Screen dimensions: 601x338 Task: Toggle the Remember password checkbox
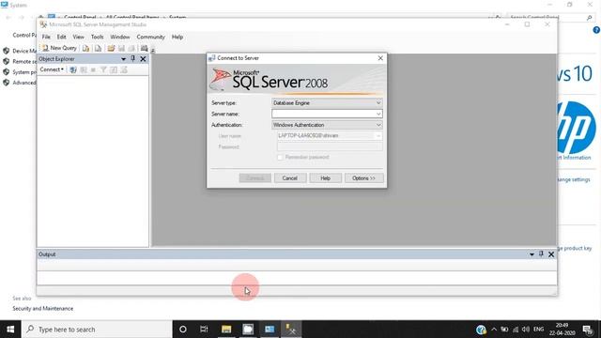pyautogui.click(x=280, y=158)
